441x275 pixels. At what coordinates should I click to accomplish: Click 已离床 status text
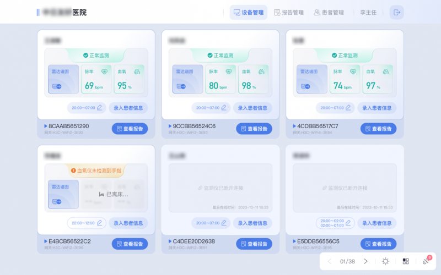click(114, 194)
